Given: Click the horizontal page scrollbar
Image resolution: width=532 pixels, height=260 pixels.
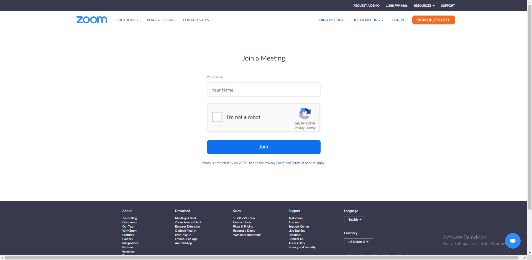Looking at the screenshot, I should 262,258.
